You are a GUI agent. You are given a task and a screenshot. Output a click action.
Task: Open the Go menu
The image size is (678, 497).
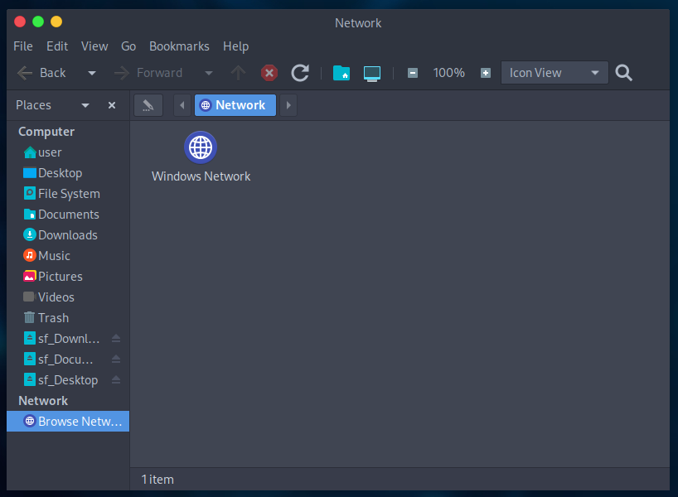coord(128,46)
